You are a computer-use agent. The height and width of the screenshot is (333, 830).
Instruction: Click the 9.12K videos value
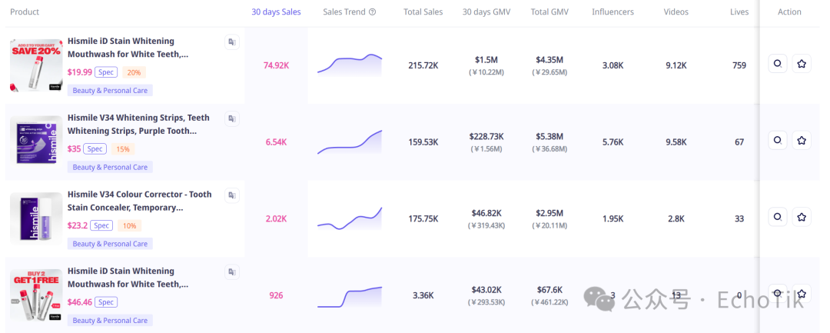point(676,65)
